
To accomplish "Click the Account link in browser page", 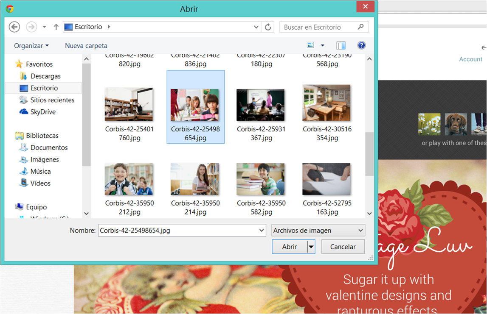I will tap(470, 59).
